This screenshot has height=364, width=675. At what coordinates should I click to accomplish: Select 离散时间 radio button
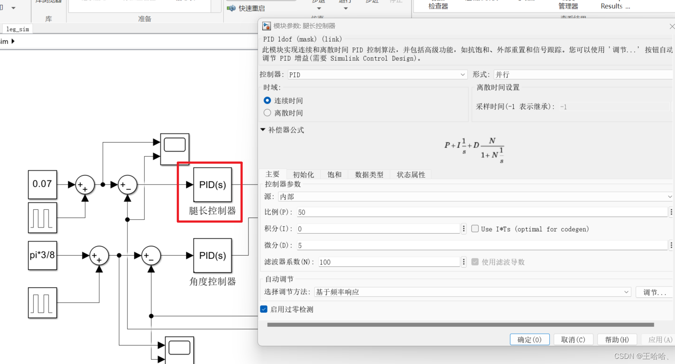pos(267,113)
